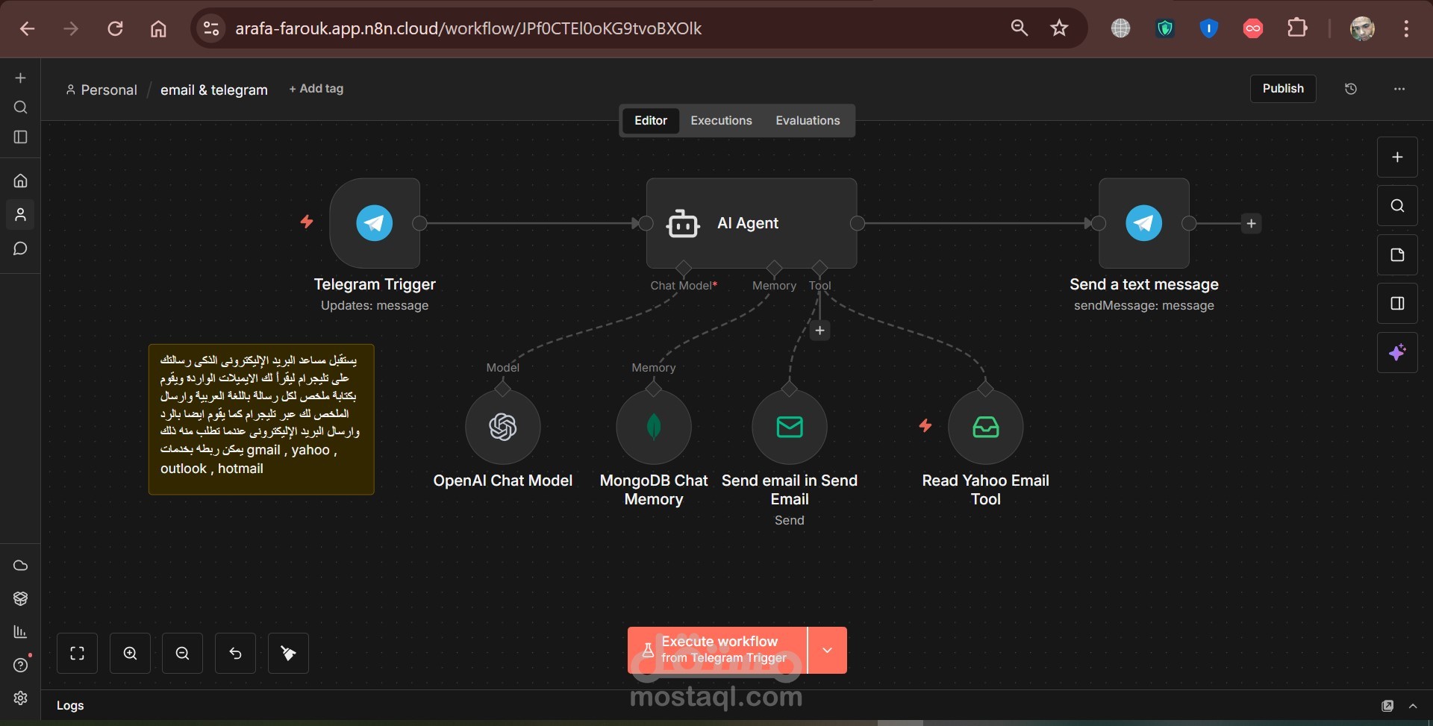Switch to the Editor tab

pos(651,121)
